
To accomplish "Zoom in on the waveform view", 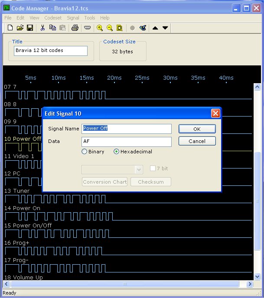I will point(99,28).
